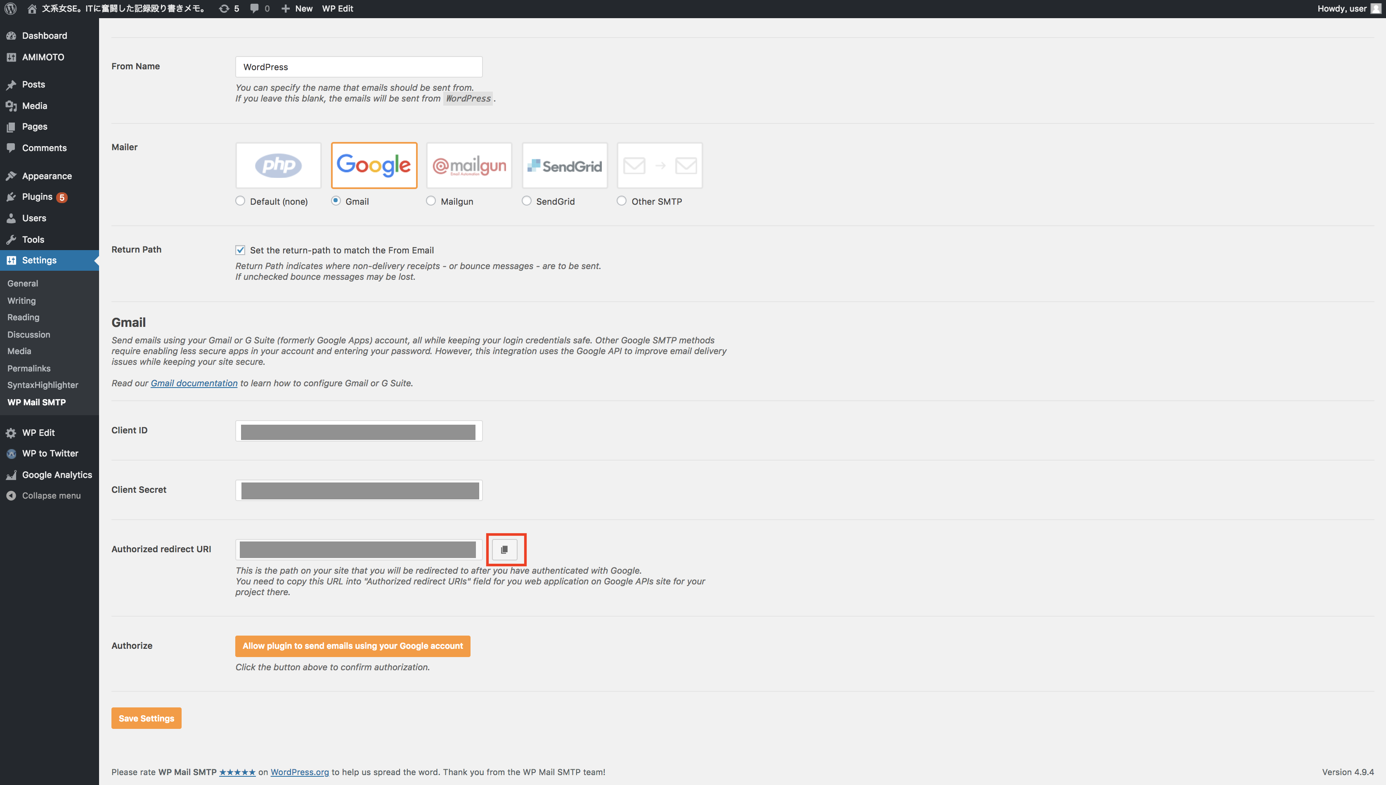1386x785 pixels.
Task: Click the home icon in admin bar
Action: (32, 9)
